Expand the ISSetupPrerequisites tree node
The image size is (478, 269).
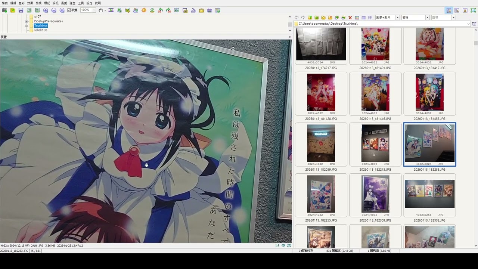pos(27,21)
